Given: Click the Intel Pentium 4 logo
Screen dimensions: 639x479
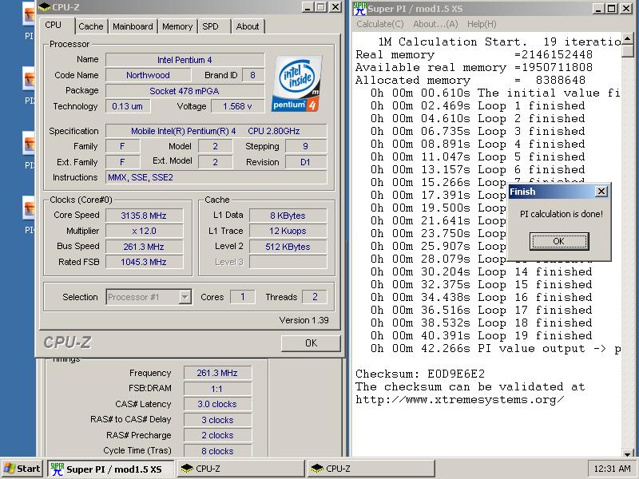Looking at the screenshot, I should tap(296, 84).
